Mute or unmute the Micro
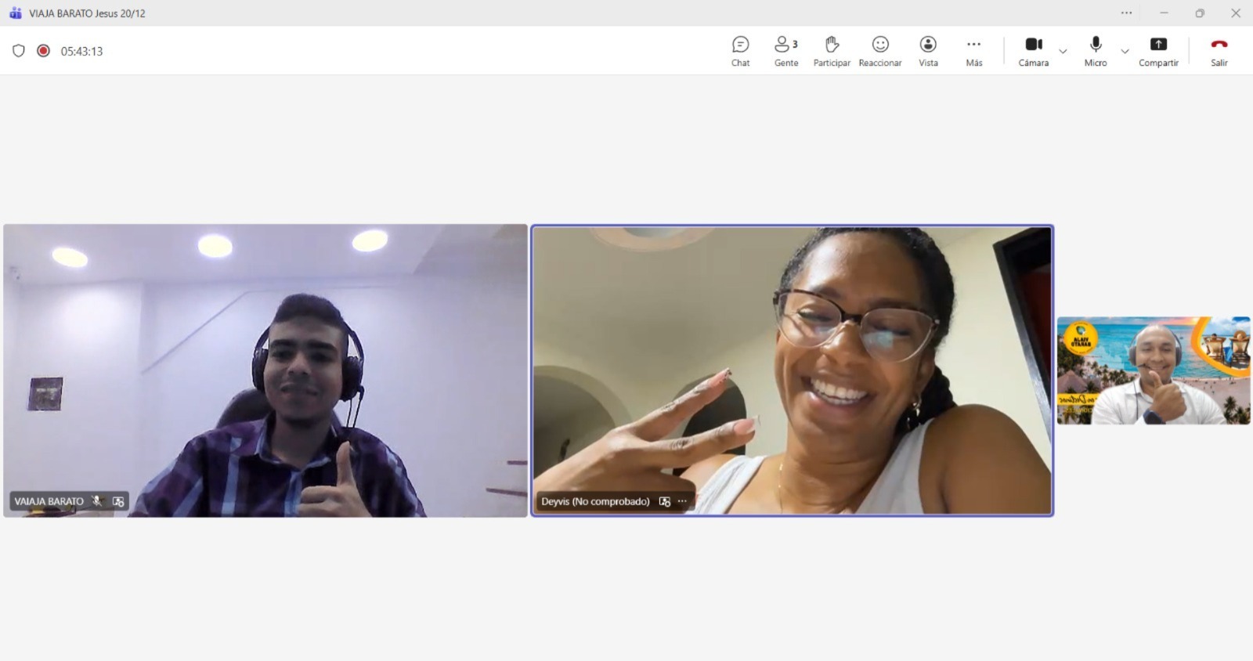 (1096, 51)
